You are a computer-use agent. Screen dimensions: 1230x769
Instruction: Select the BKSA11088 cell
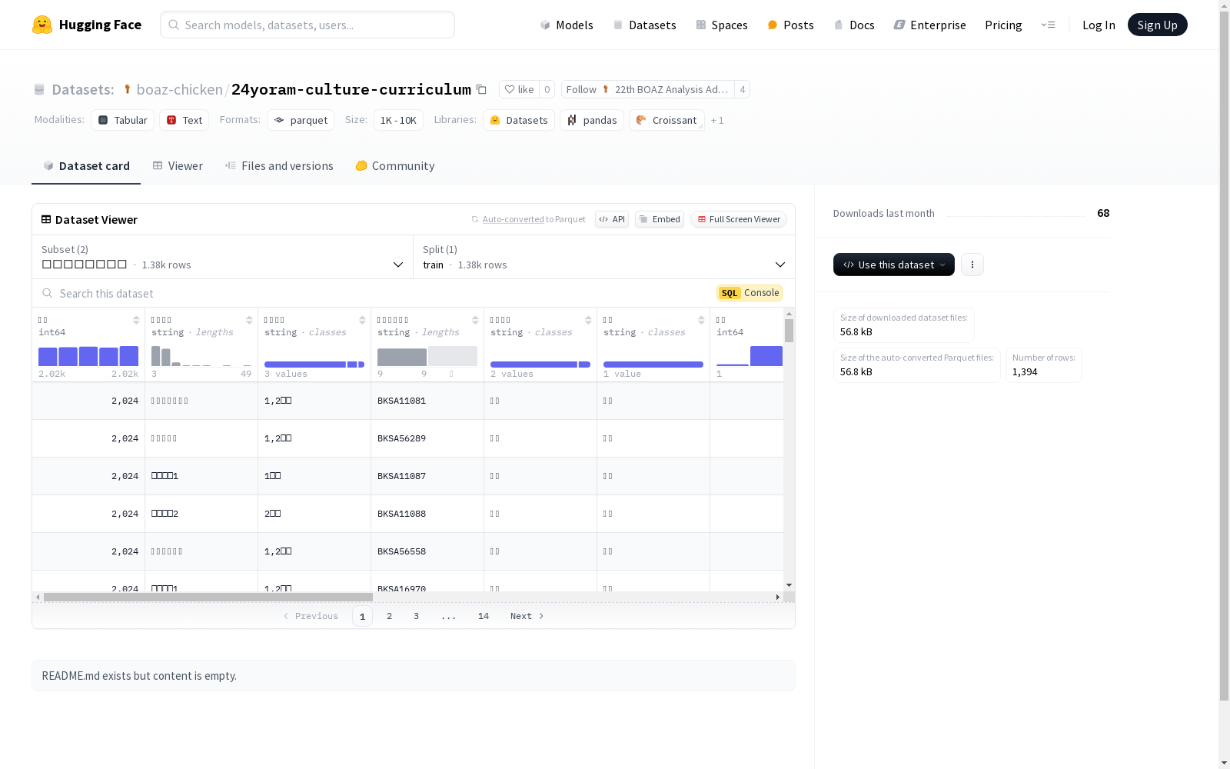pos(427,514)
